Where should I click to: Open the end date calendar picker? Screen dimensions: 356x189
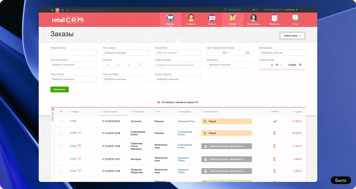click(x=247, y=53)
